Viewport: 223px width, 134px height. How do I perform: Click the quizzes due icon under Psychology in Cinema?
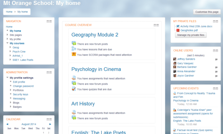tap(74, 89)
